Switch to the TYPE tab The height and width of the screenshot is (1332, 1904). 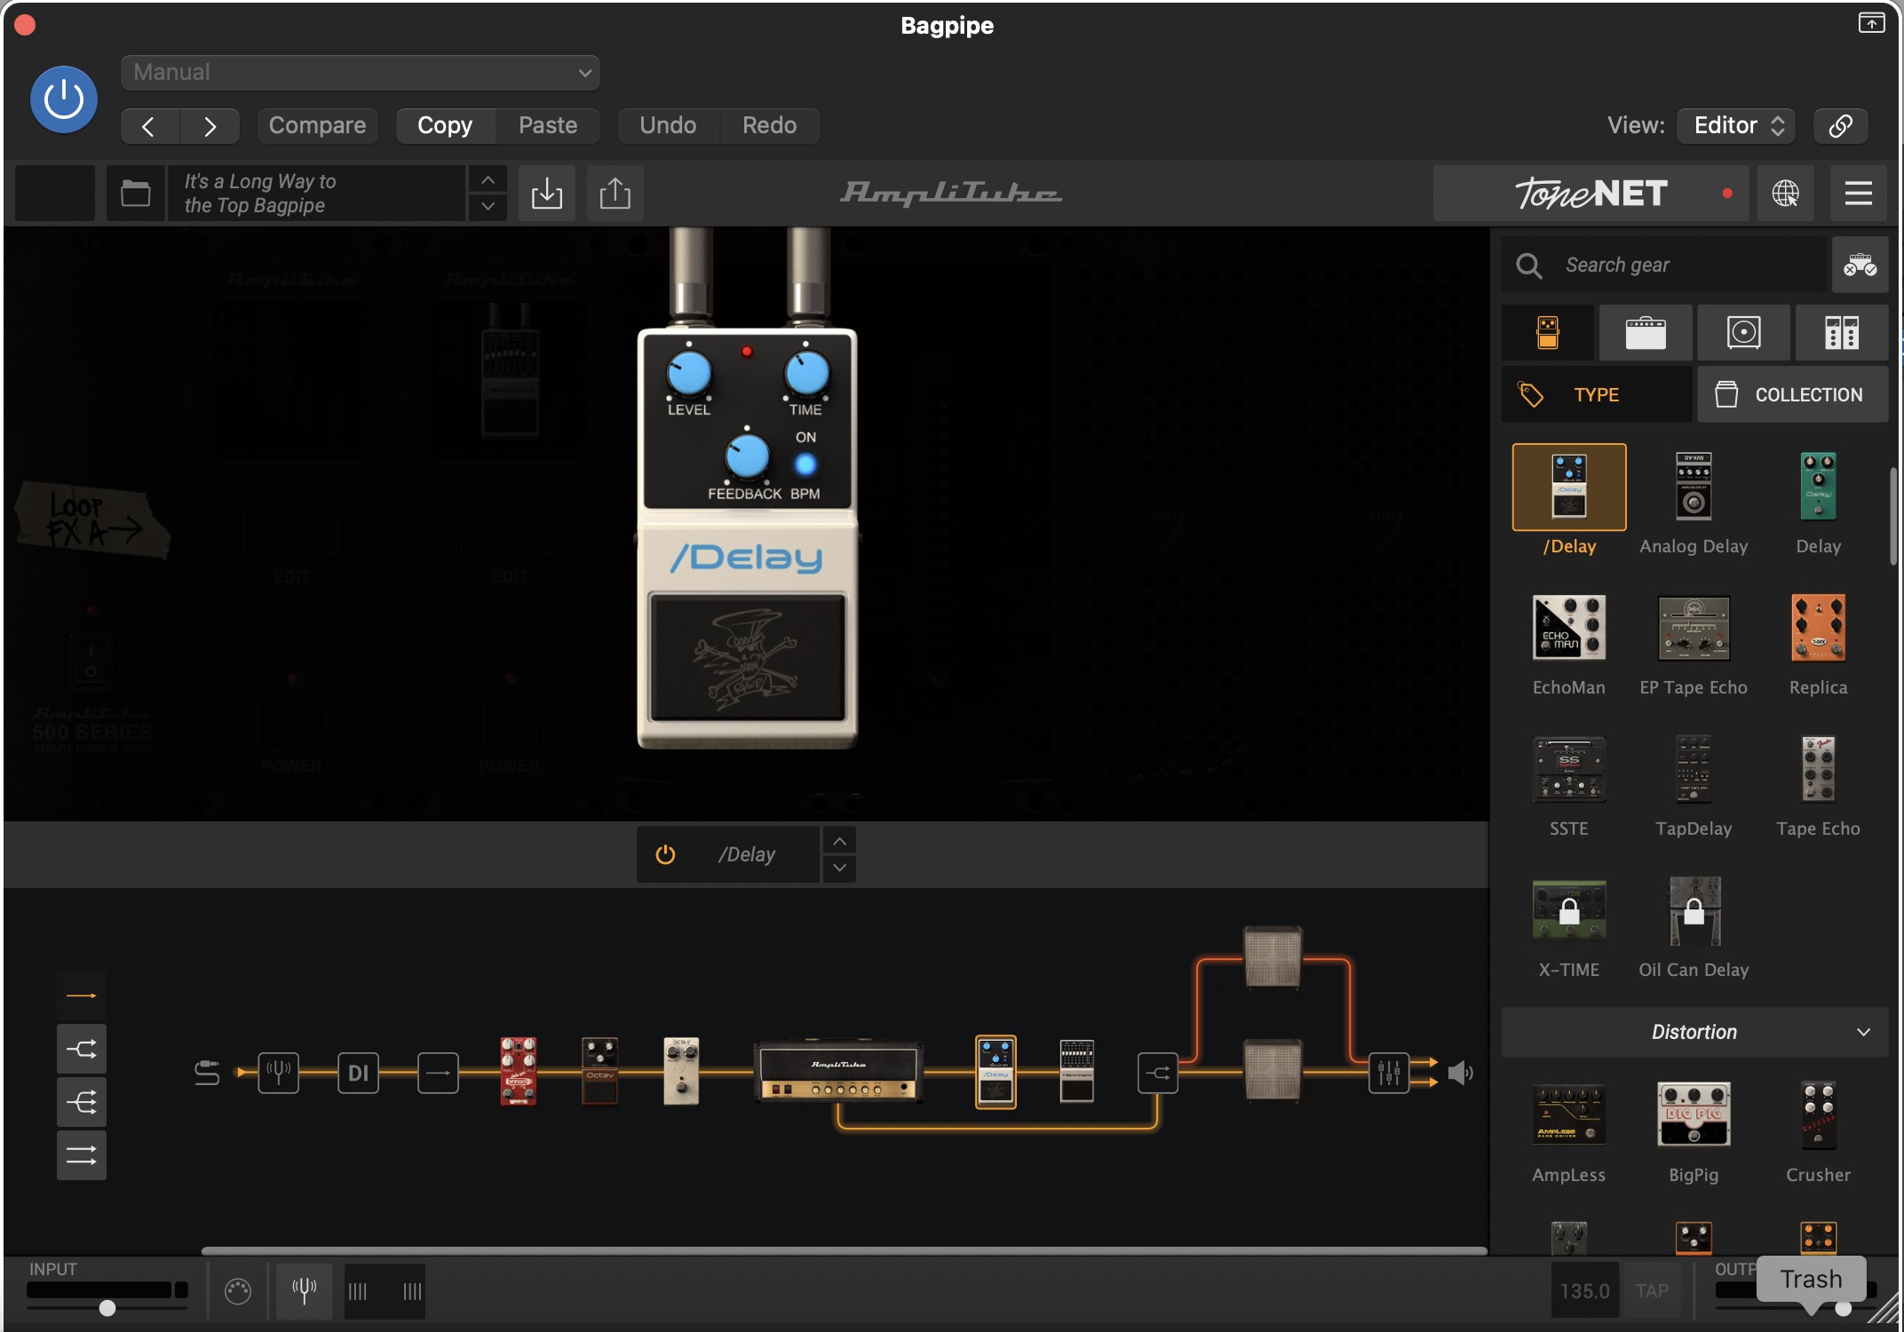point(1596,394)
